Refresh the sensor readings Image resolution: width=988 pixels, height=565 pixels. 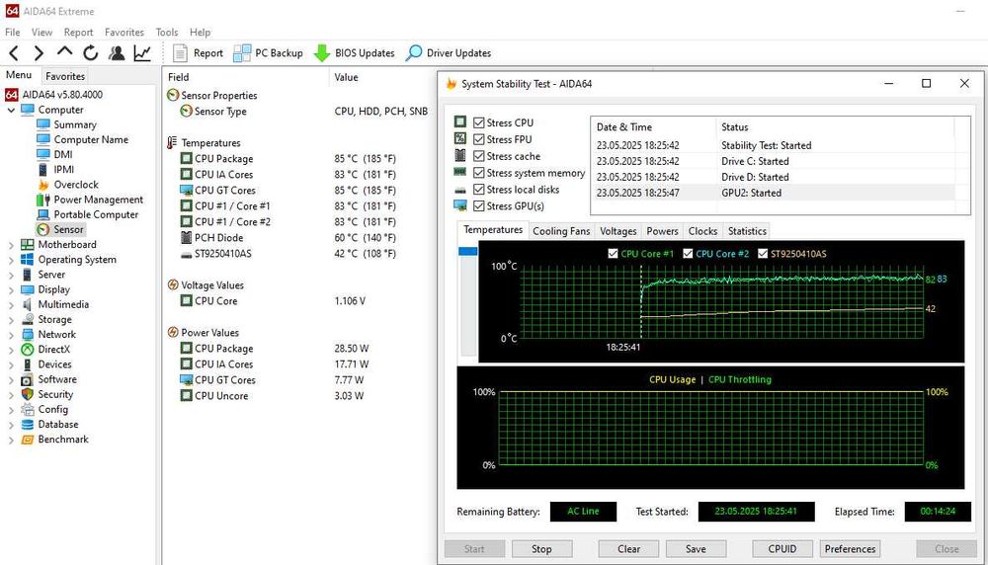click(x=91, y=53)
